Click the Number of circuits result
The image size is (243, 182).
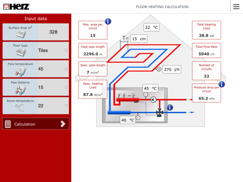[207, 71]
